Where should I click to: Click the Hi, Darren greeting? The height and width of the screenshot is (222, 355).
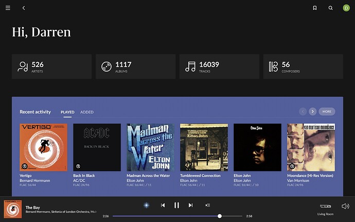41,32
